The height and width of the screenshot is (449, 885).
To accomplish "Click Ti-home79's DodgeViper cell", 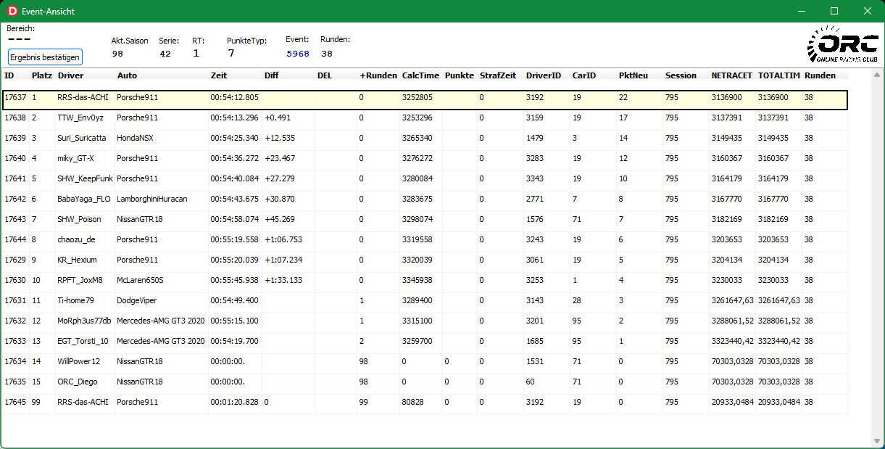I will [x=137, y=300].
